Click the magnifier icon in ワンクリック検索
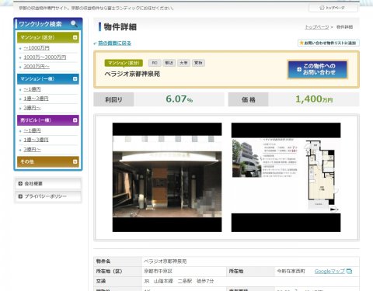Screen dimensions: 373x291 pyautogui.click(x=74, y=24)
